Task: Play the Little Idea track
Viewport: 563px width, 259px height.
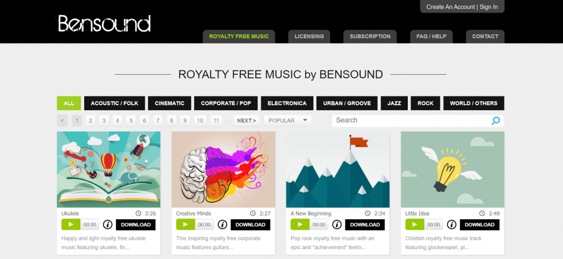Action: [415, 225]
